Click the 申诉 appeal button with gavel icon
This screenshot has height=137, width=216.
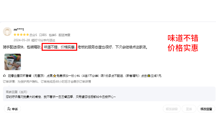(x=13, y=109)
